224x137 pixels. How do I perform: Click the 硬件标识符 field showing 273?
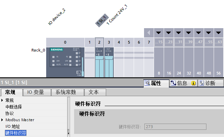coord(175,127)
